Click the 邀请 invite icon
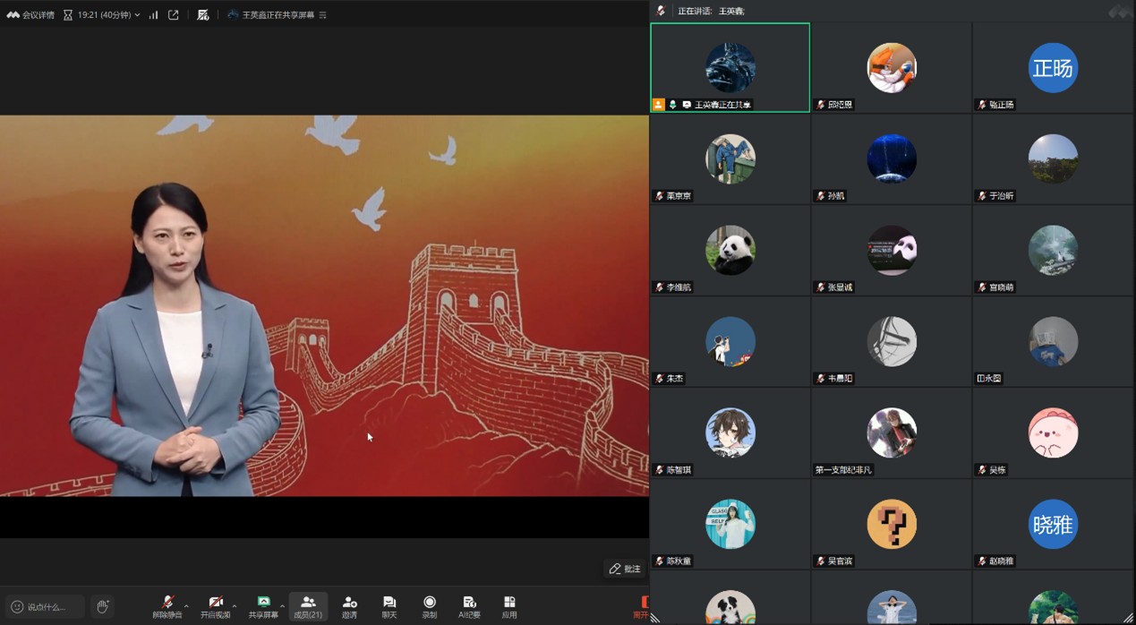Viewport: 1136px width, 625px height. tap(349, 606)
